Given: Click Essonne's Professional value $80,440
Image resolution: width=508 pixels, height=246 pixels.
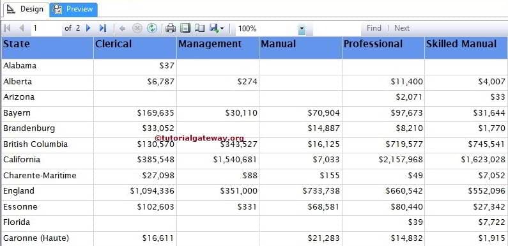Looking at the screenshot, I should tap(406, 207).
